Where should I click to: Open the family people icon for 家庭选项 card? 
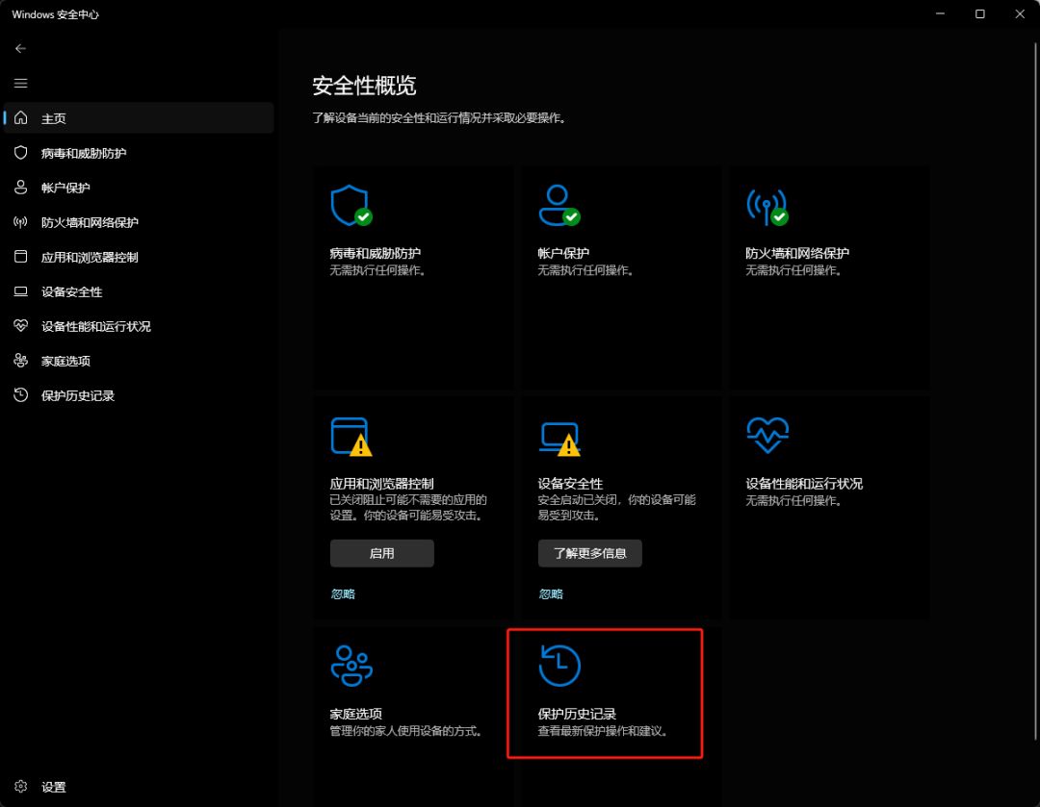[351, 666]
